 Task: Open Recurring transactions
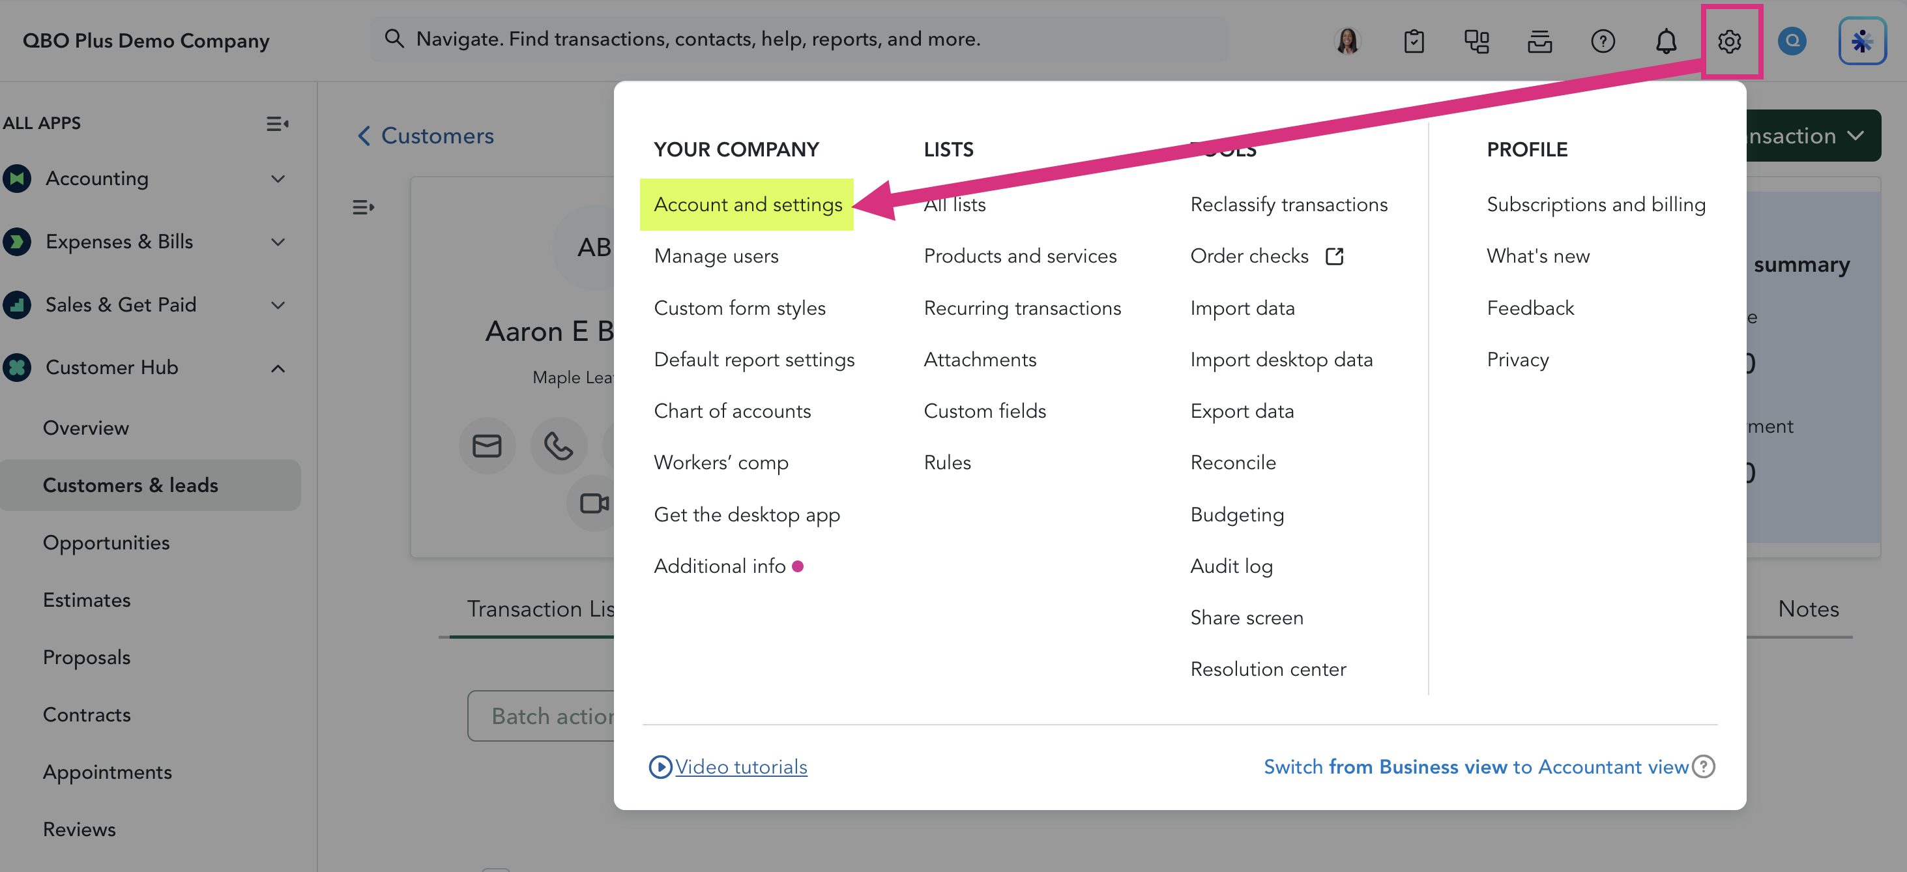pos(1023,308)
